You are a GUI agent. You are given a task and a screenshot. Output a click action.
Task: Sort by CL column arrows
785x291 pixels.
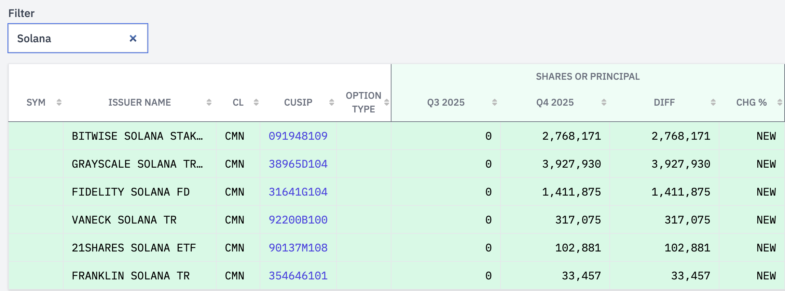[x=256, y=102]
